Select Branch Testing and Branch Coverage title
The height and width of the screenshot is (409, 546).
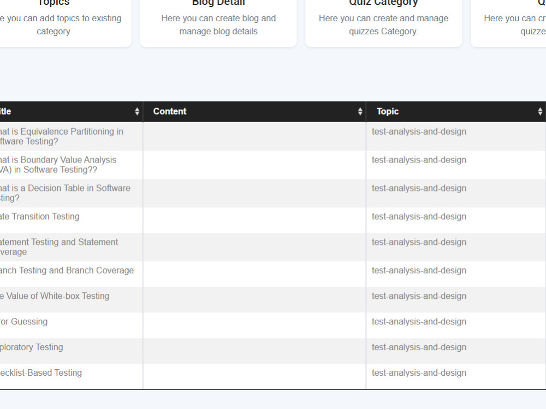coord(67,270)
